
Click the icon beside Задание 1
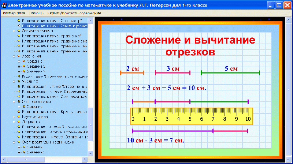coord(24,61)
